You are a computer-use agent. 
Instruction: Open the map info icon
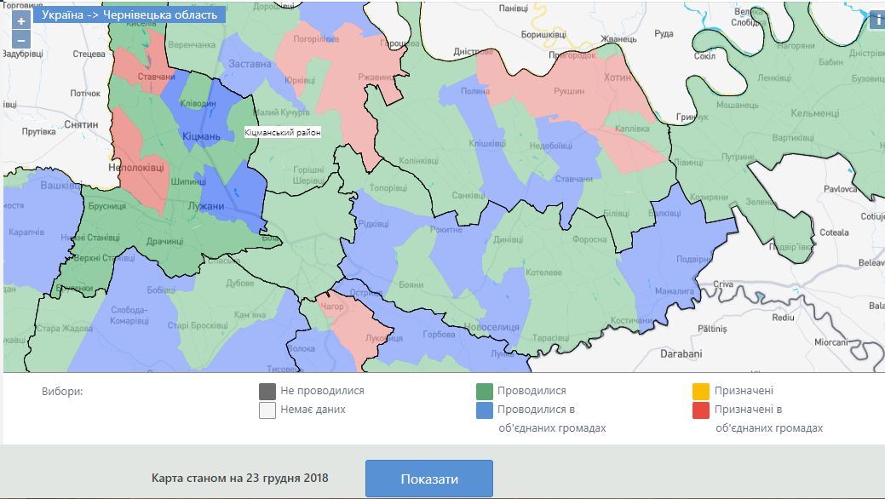(x=876, y=21)
